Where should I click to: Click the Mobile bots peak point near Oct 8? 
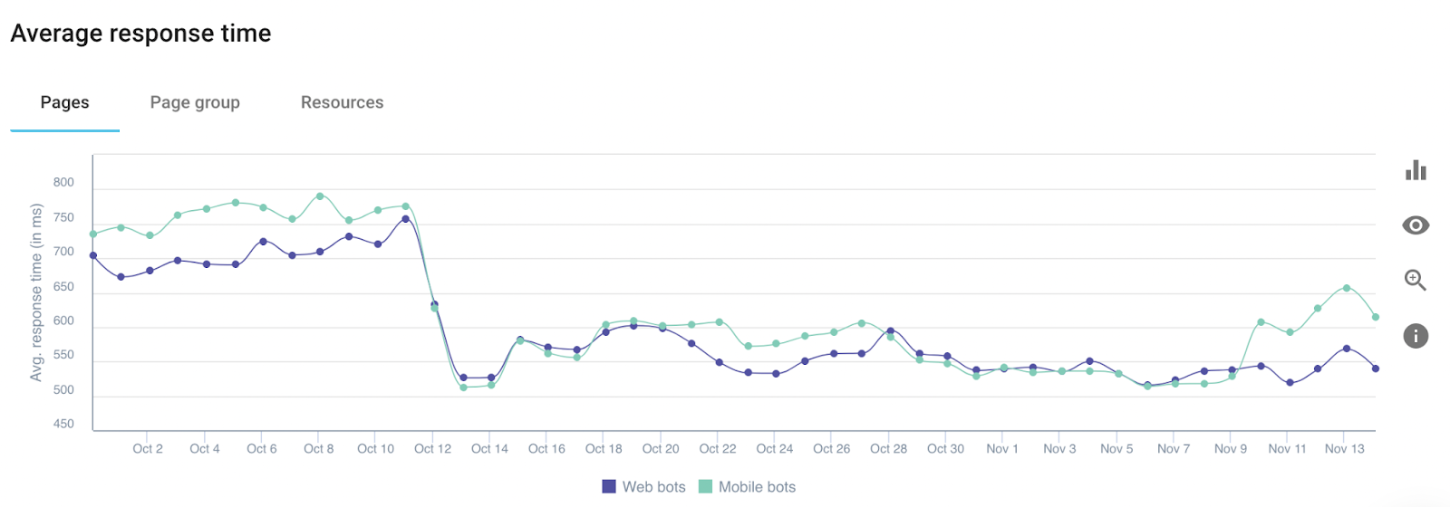[x=320, y=196]
